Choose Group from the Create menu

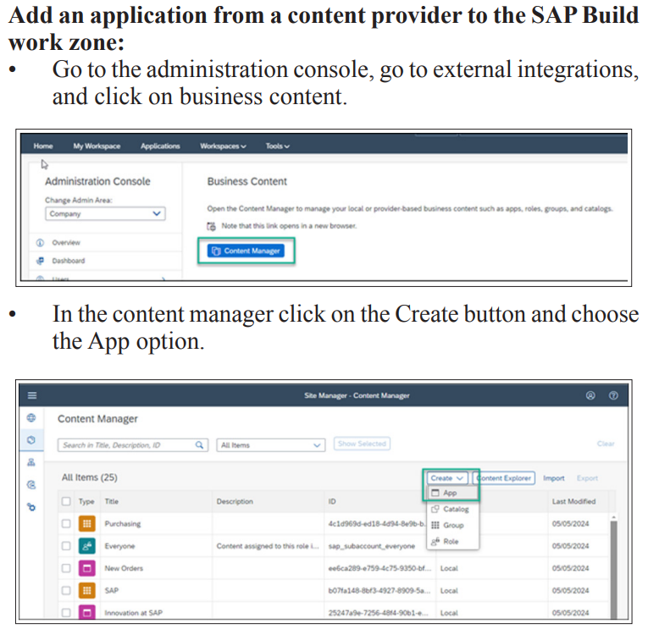[x=452, y=525]
